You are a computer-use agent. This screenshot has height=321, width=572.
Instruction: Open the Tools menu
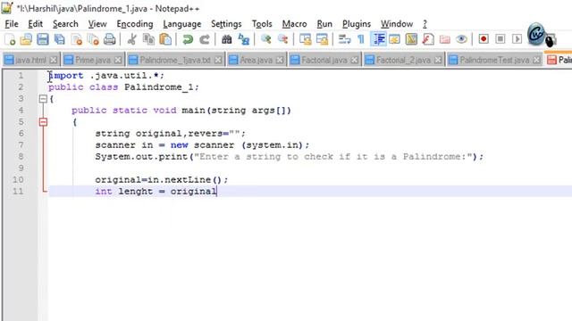262,24
